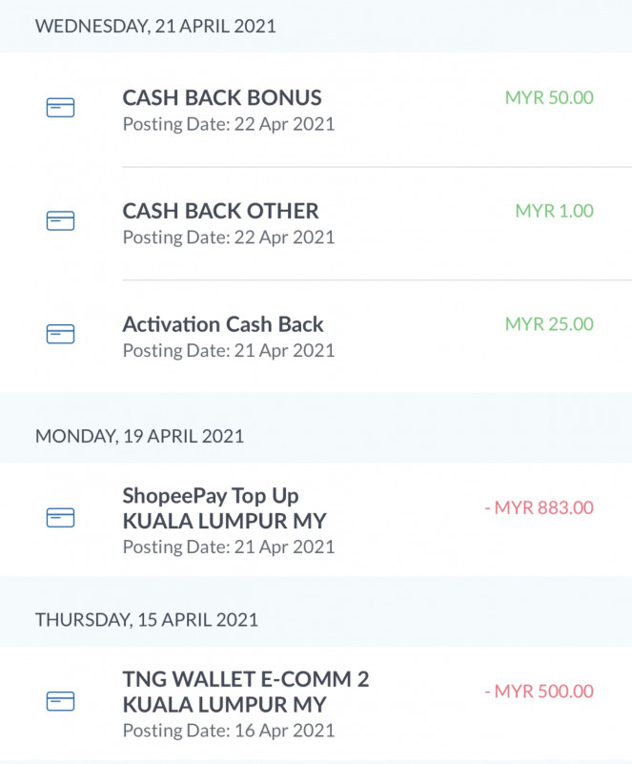Screen dimensions: 632x764
Task: Click the MYR 50.00 amount
Action: tap(549, 97)
